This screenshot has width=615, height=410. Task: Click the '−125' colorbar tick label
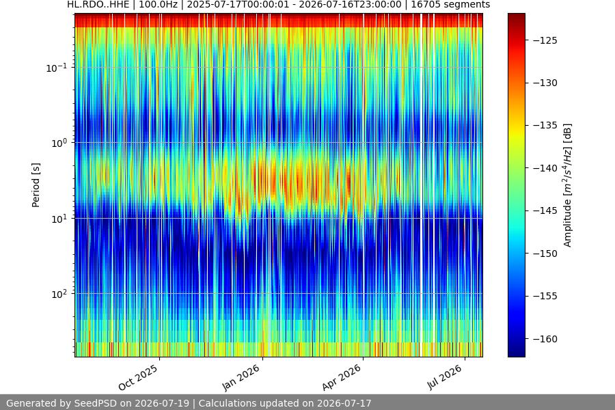[545, 40]
